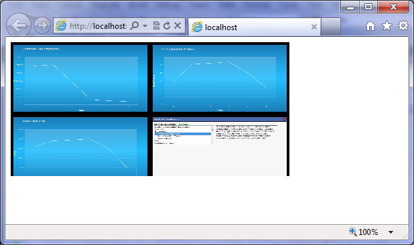Click the top-right blue line chart thumbnail
The width and height of the screenshot is (414, 245).
tap(220, 78)
